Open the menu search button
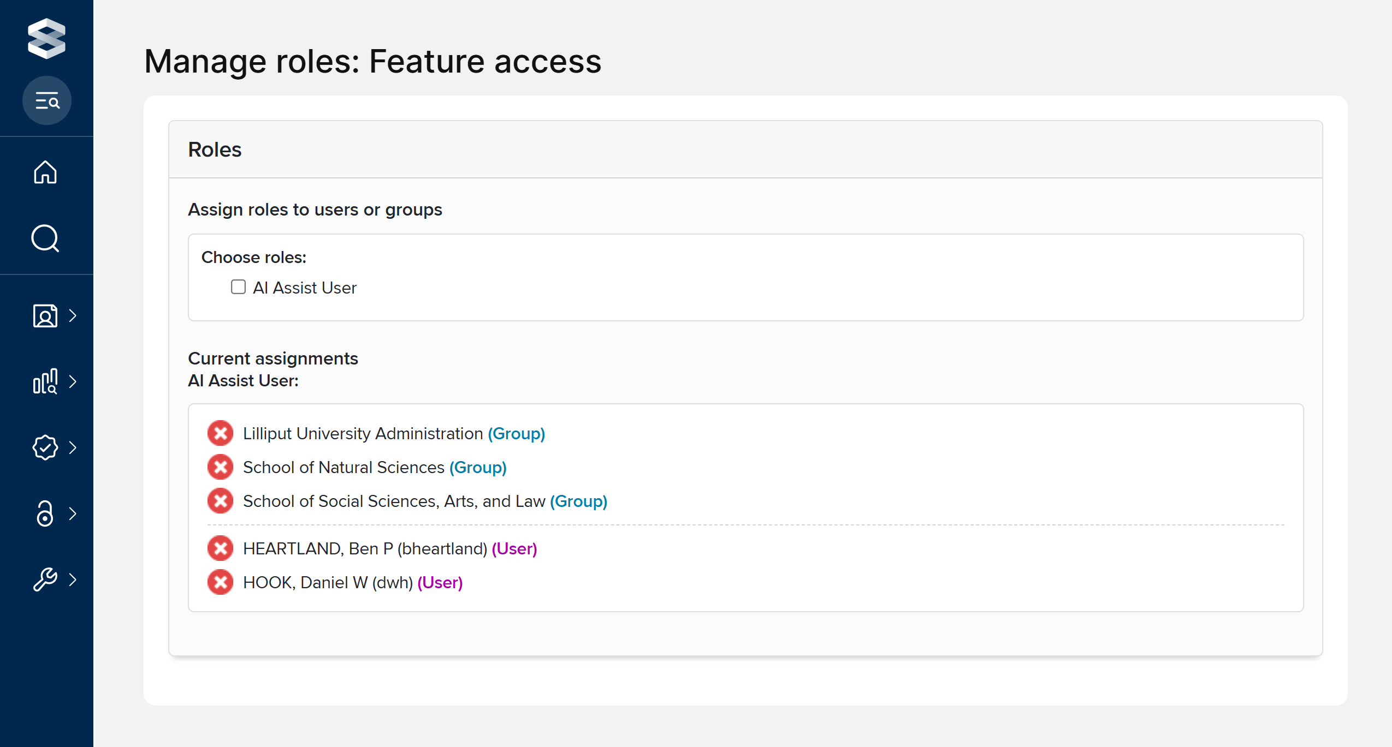The image size is (1392, 747). 46,101
